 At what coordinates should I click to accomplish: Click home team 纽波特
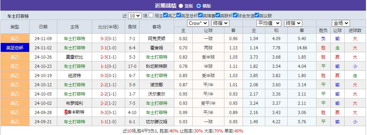(74, 76)
